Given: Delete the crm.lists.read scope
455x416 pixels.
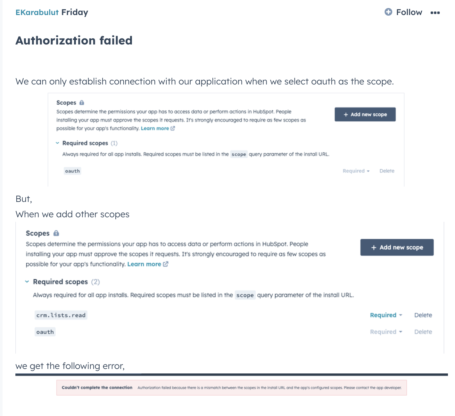Looking at the screenshot, I should point(423,315).
